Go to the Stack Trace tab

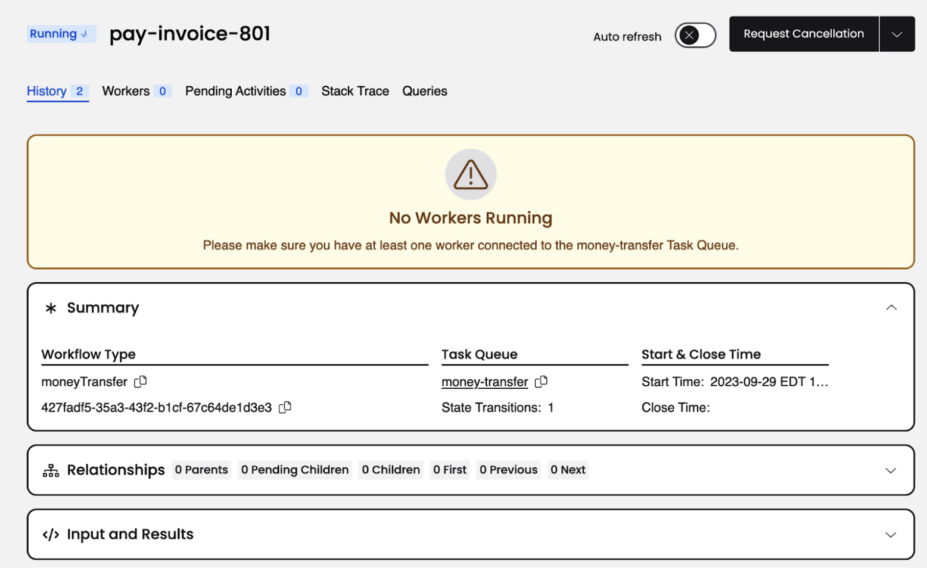[x=355, y=91]
